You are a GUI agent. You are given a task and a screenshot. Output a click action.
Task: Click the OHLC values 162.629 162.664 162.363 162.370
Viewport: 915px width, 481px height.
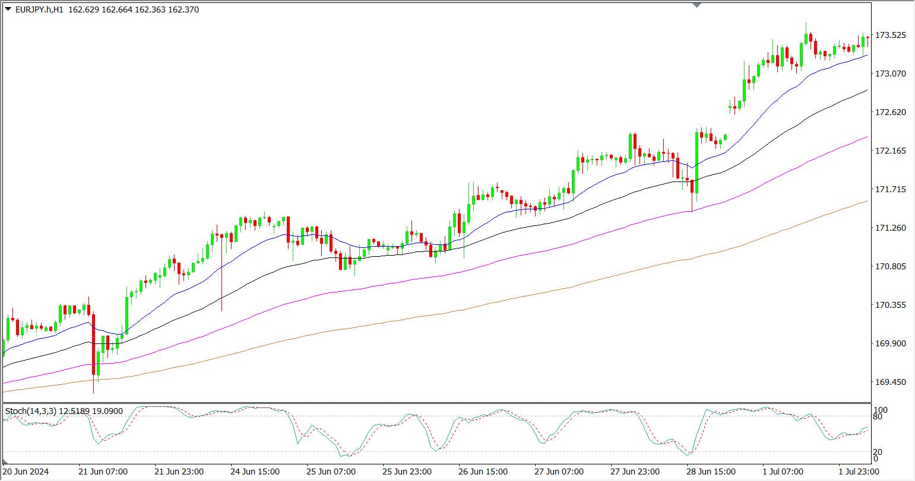[134, 9]
